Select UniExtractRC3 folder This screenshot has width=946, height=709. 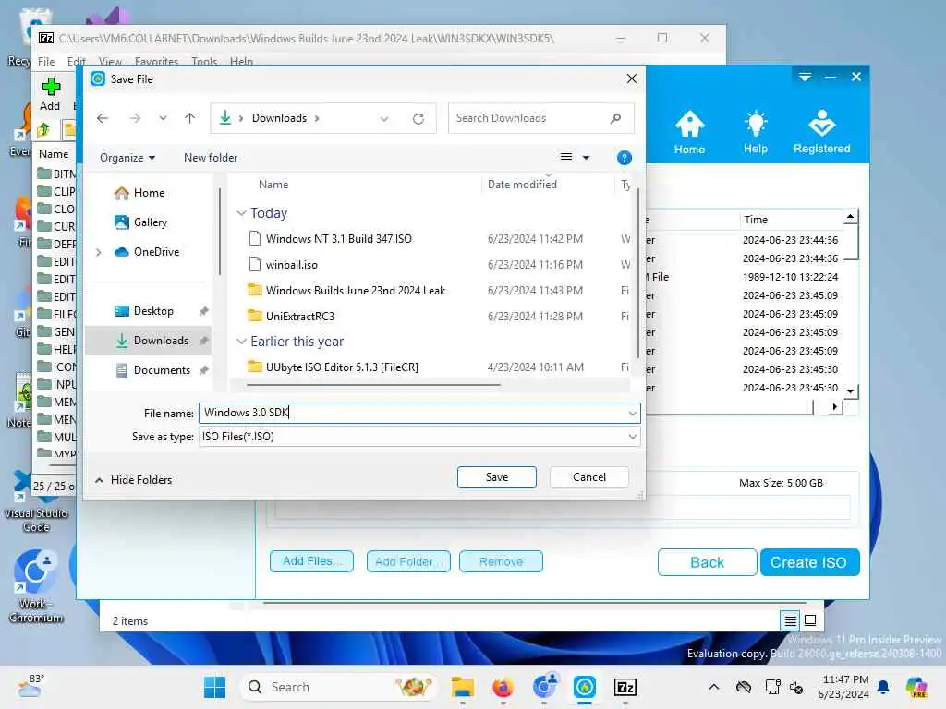pos(300,317)
